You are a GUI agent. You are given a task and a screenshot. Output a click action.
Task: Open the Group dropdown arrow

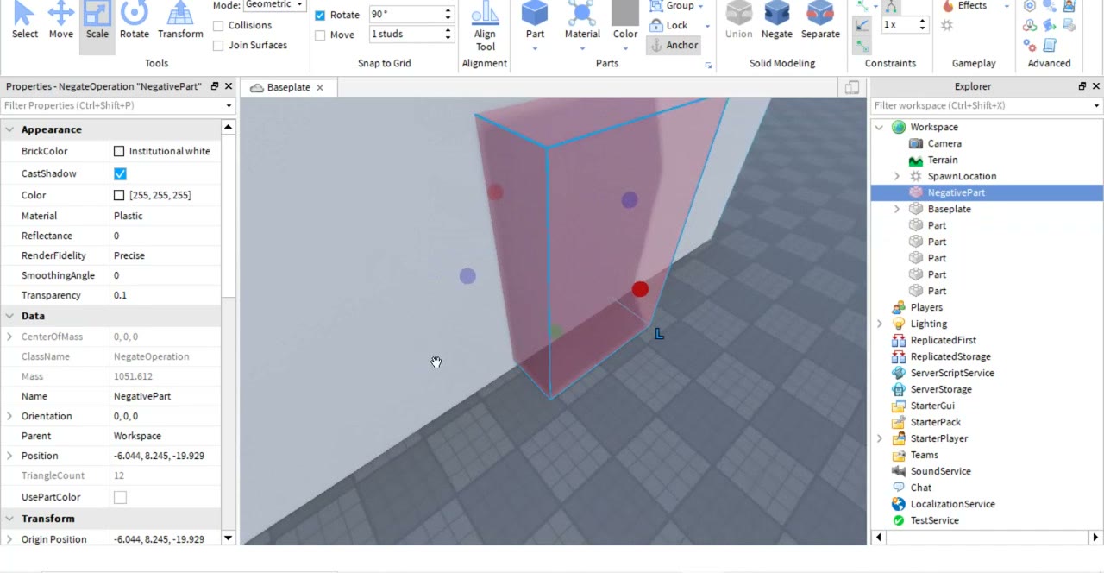(x=699, y=6)
